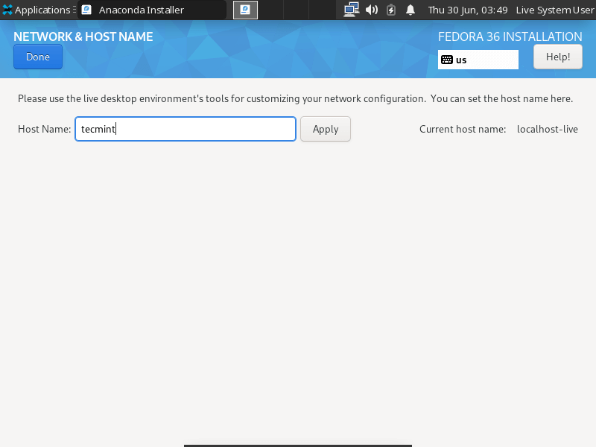This screenshot has height=447, width=596.
Task: Click the Anaconda Installer taskbar icon
Action: coord(86,10)
